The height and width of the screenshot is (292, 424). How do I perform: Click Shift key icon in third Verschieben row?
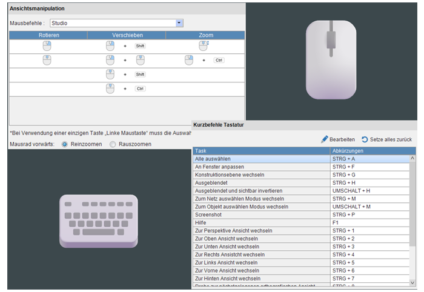coord(140,75)
